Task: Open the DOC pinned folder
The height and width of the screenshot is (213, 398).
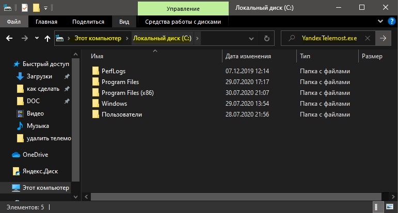Action: point(33,101)
